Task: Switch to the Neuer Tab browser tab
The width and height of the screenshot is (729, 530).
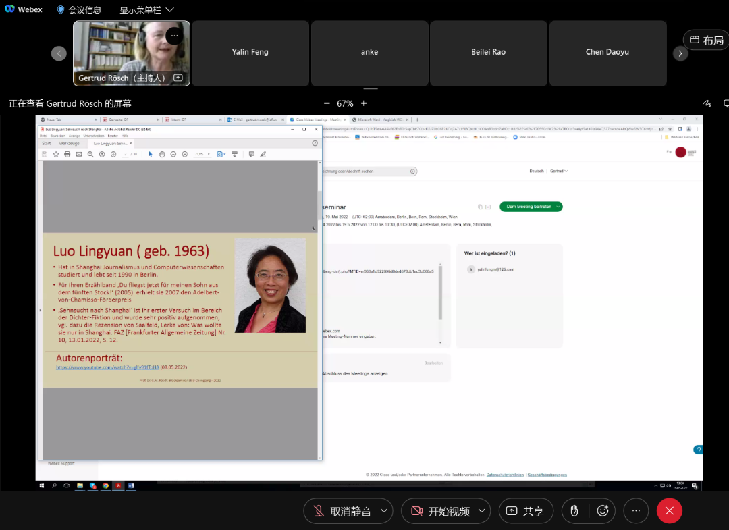Action: point(68,120)
